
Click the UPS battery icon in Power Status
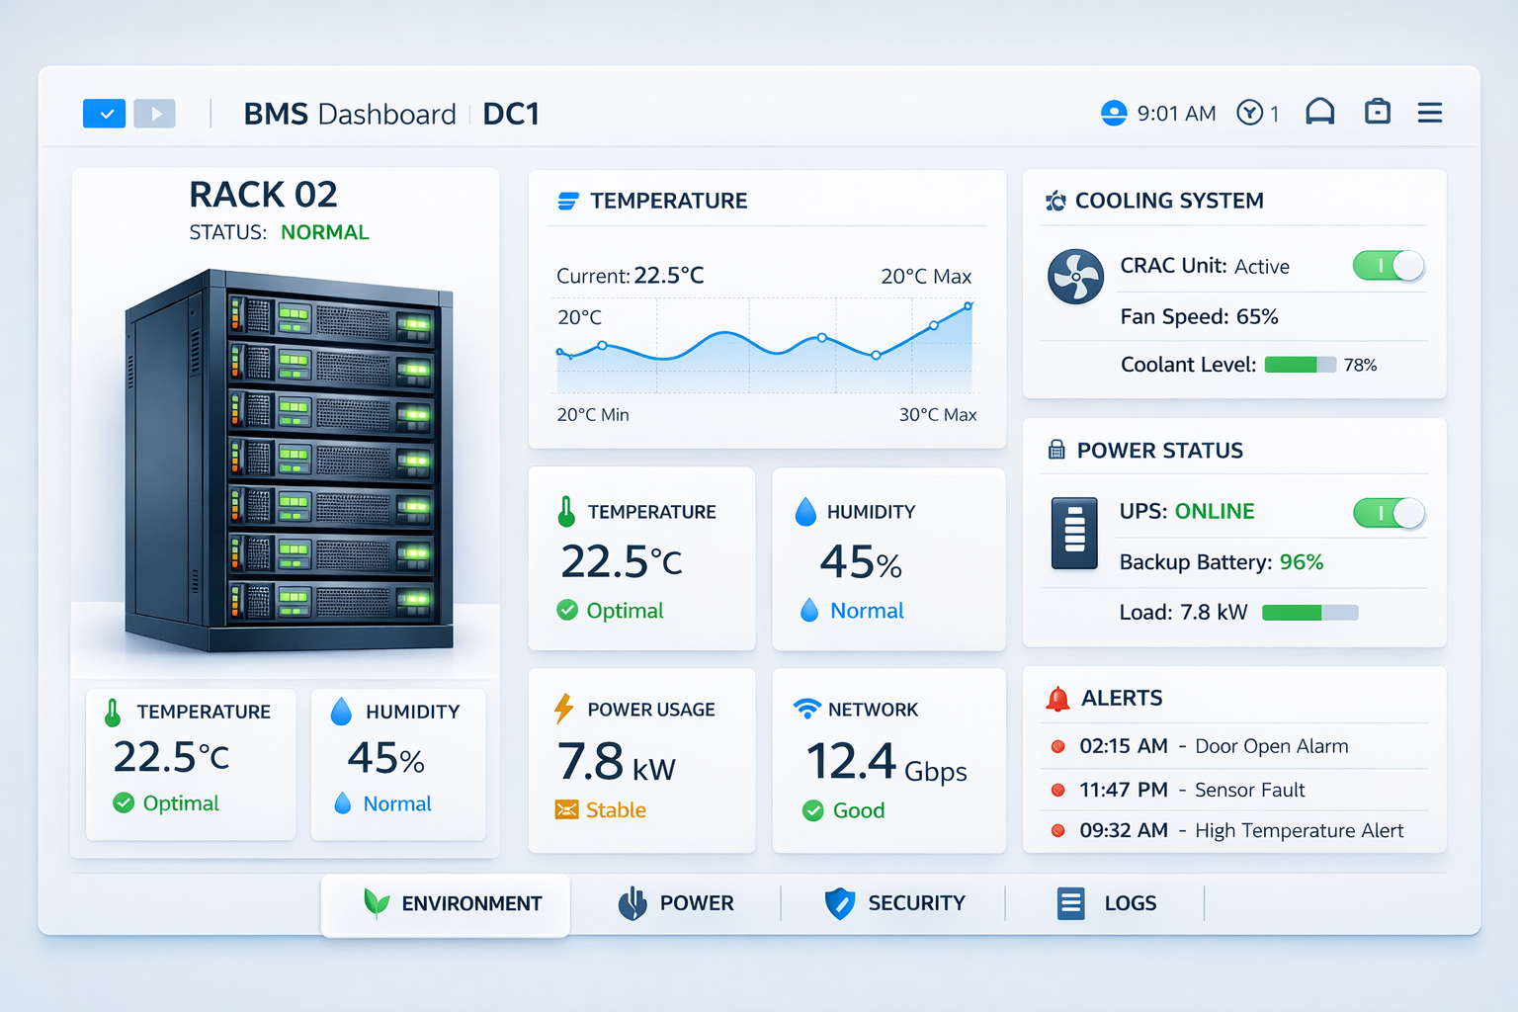tap(1074, 534)
